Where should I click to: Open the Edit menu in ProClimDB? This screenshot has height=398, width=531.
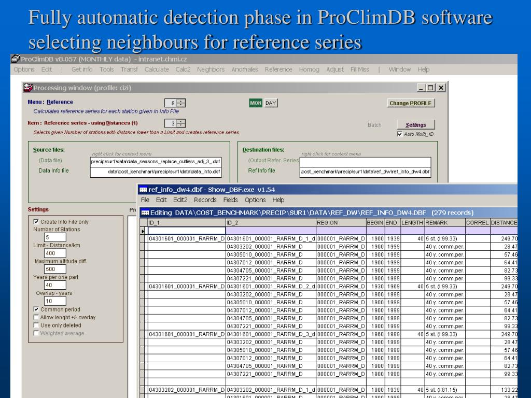[46, 69]
